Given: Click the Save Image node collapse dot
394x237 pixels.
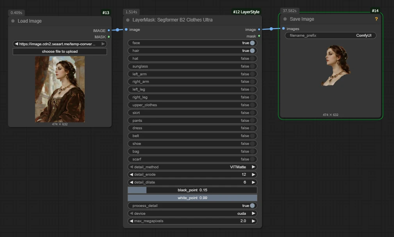Looking at the screenshot, I should pos(285,19).
